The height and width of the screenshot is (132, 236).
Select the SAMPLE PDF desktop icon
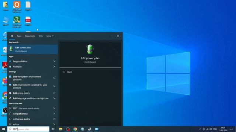tap(28, 21)
